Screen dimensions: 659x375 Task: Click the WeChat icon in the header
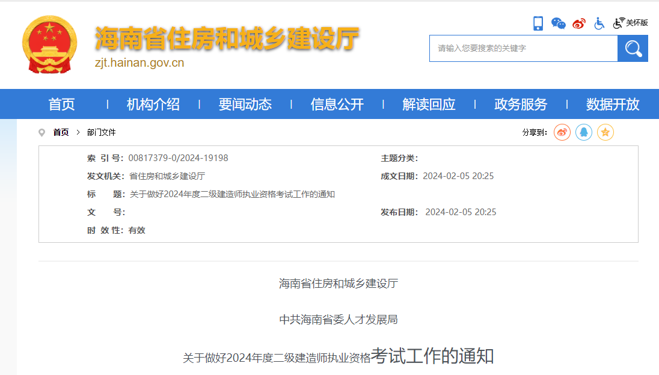pyautogui.click(x=559, y=23)
